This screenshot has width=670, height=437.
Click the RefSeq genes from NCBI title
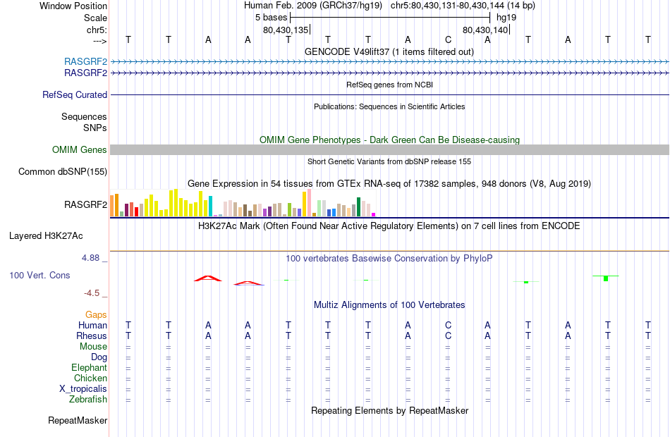389,85
